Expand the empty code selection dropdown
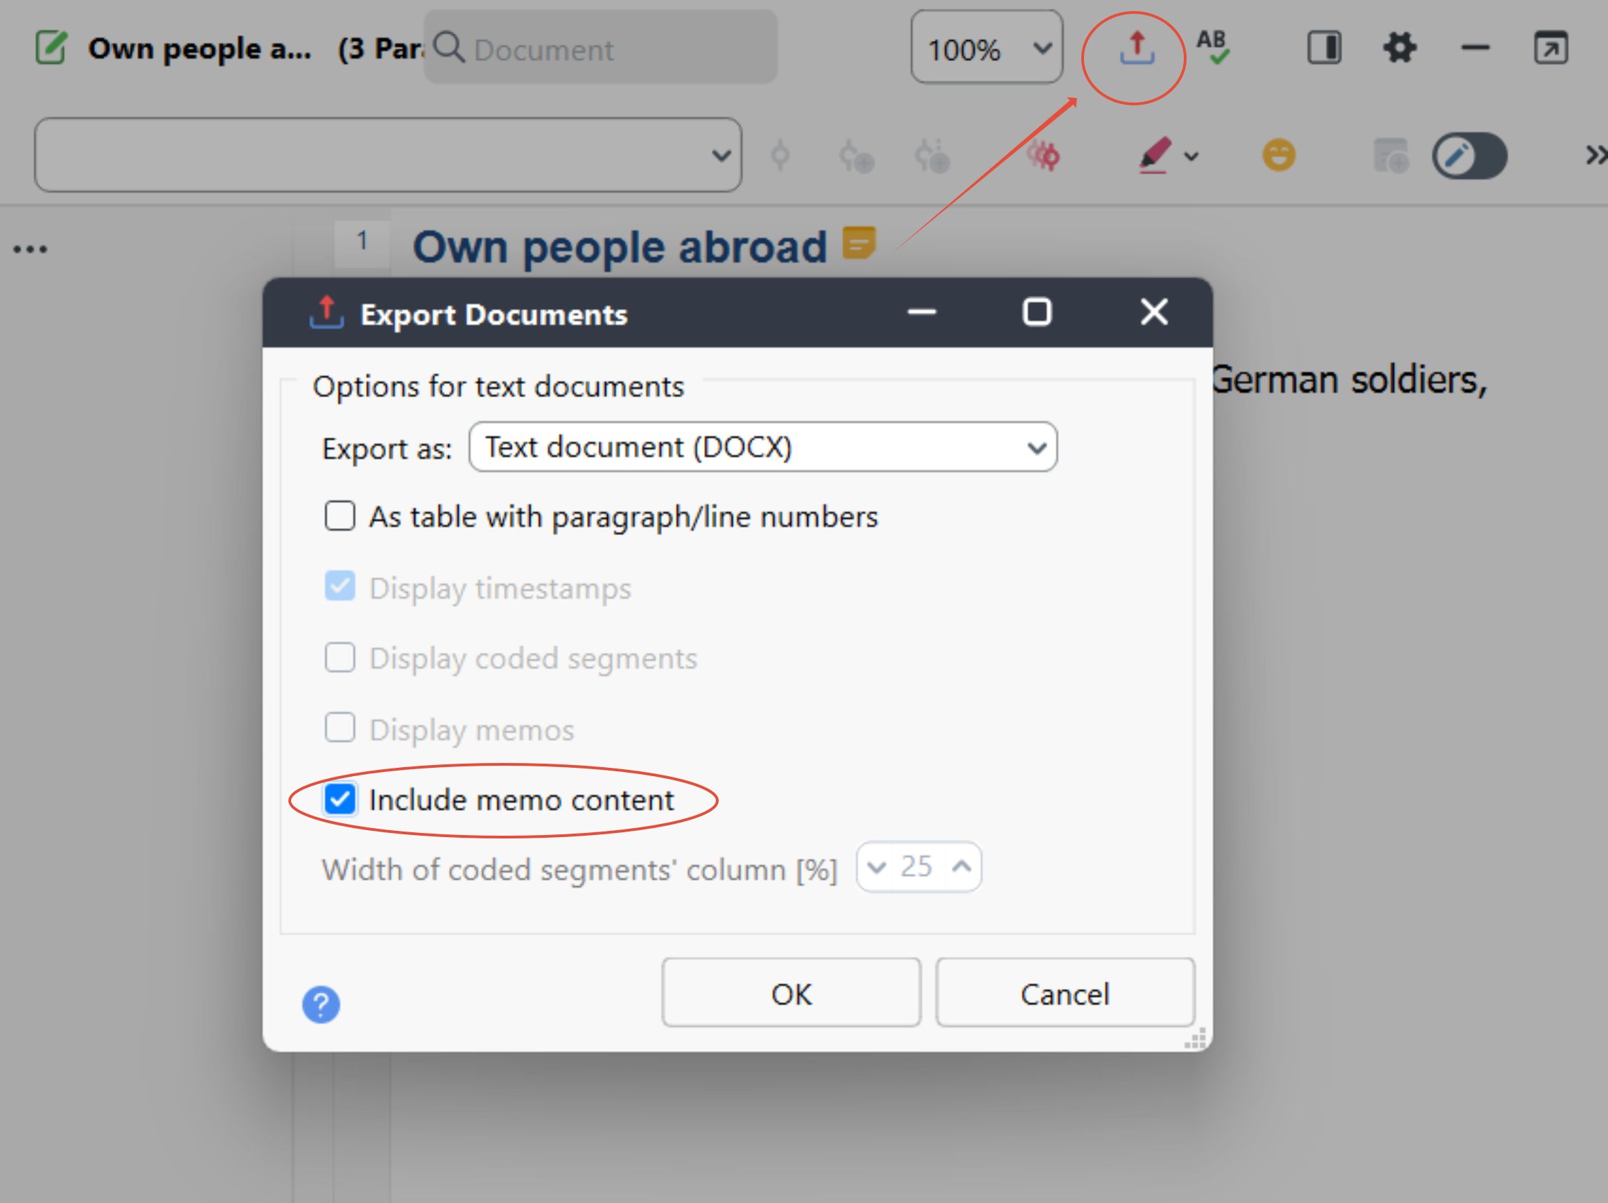 tap(387, 155)
